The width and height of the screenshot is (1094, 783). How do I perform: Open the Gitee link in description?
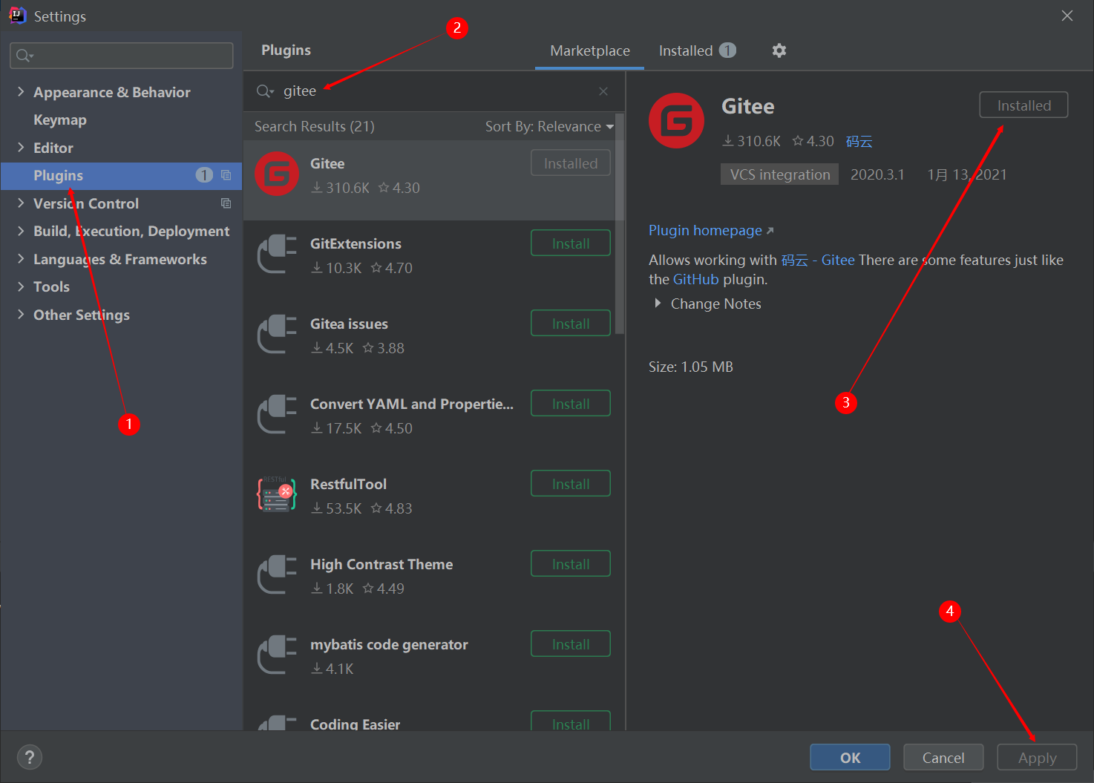[838, 260]
